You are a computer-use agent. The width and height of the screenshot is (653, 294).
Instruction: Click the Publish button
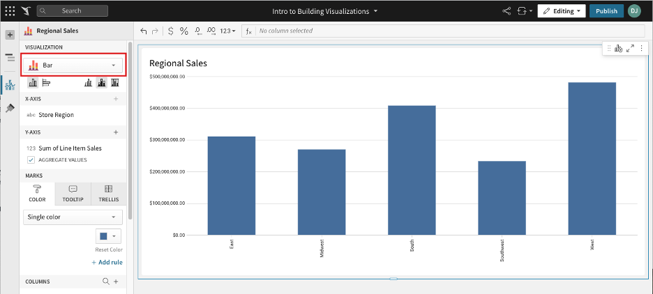coord(606,11)
